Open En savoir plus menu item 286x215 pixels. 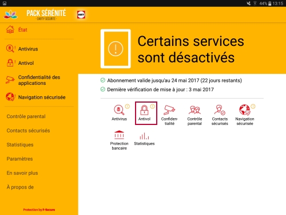pos(22,173)
